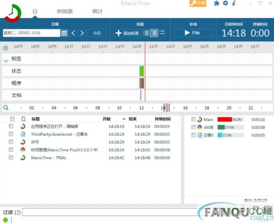Focus the 过滤 filter input field
The width and height of the screenshot is (274, 223).
[x=112, y=212]
